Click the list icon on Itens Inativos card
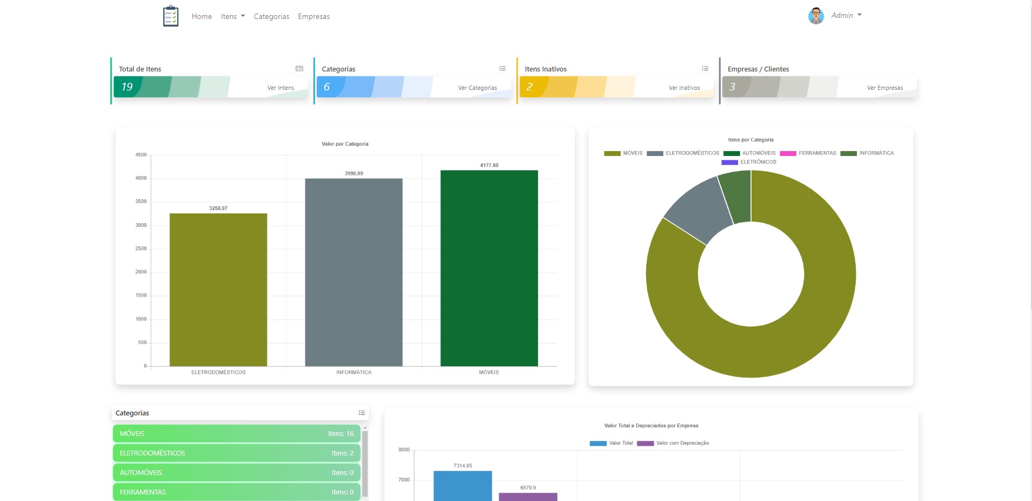The width and height of the screenshot is (1032, 501). coord(705,68)
